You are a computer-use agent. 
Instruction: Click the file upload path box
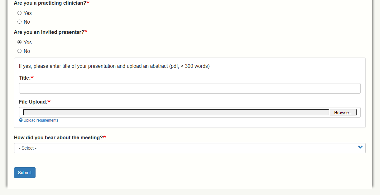click(176, 112)
